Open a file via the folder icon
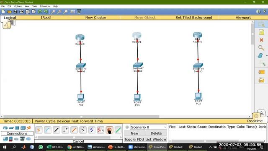 pyautogui.click(x=9, y=12)
